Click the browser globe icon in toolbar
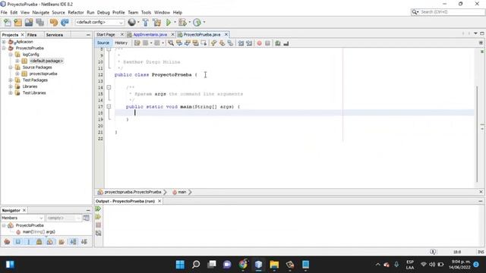 pyautogui.click(x=131, y=22)
